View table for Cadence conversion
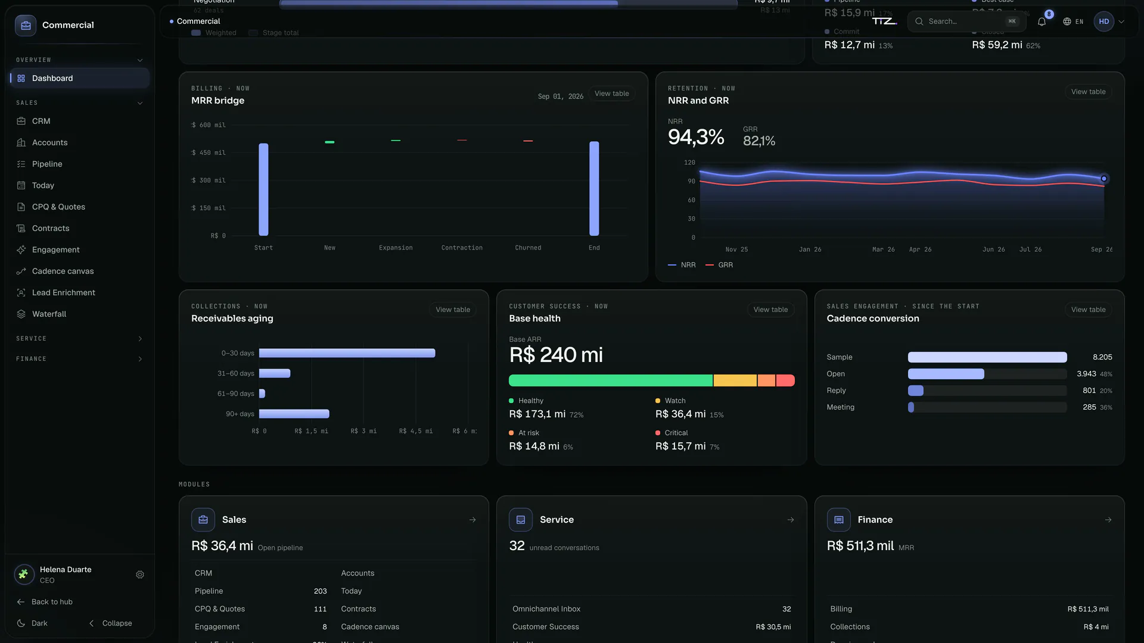 pyautogui.click(x=1088, y=310)
